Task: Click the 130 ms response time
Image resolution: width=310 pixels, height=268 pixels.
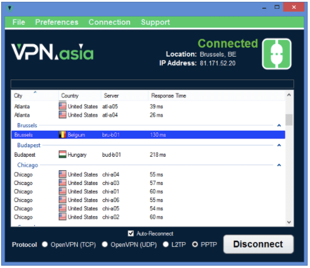Action: (x=158, y=135)
